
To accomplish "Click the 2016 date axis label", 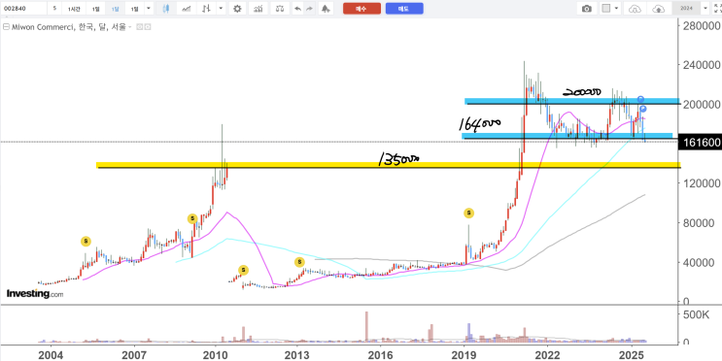I will click(381, 355).
